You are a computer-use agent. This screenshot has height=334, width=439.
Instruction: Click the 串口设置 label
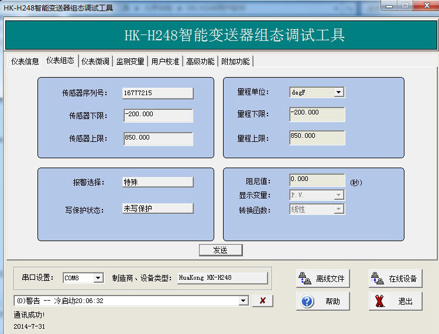[x=37, y=277]
